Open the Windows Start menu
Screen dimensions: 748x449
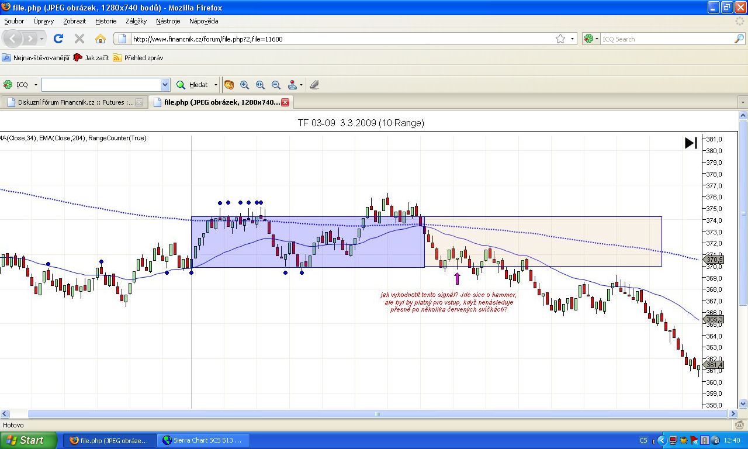(x=29, y=440)
